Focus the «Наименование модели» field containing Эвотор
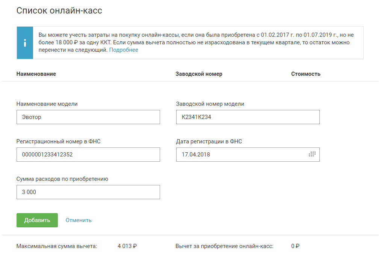Viewport: 381px width, 263px height. 88,117
